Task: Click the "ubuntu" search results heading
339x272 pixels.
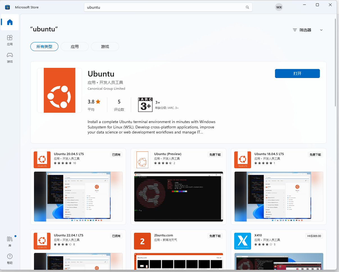Action: point(44,29)
